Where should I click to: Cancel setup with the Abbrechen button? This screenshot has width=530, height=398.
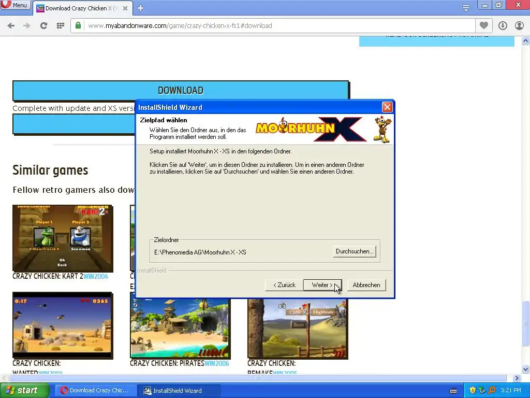tap(366, 285)
